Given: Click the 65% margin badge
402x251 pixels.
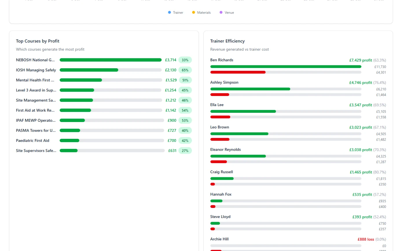Looking at the screenshot, I should (x=185, y=70).
